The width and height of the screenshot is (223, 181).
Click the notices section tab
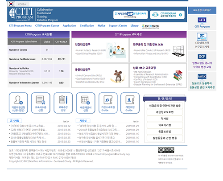[15, 121]
